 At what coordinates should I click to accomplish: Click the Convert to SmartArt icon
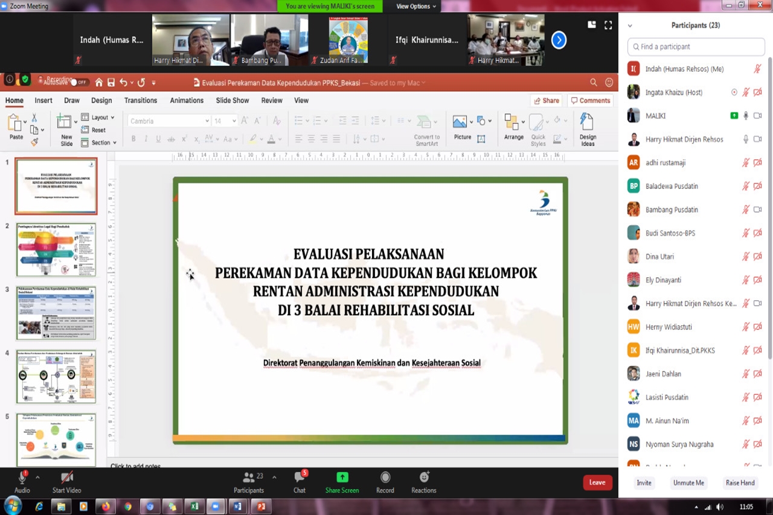click(x=425, y=123)
